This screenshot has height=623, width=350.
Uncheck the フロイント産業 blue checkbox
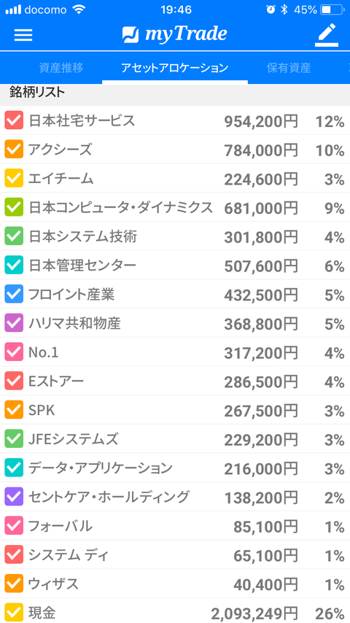14,295
